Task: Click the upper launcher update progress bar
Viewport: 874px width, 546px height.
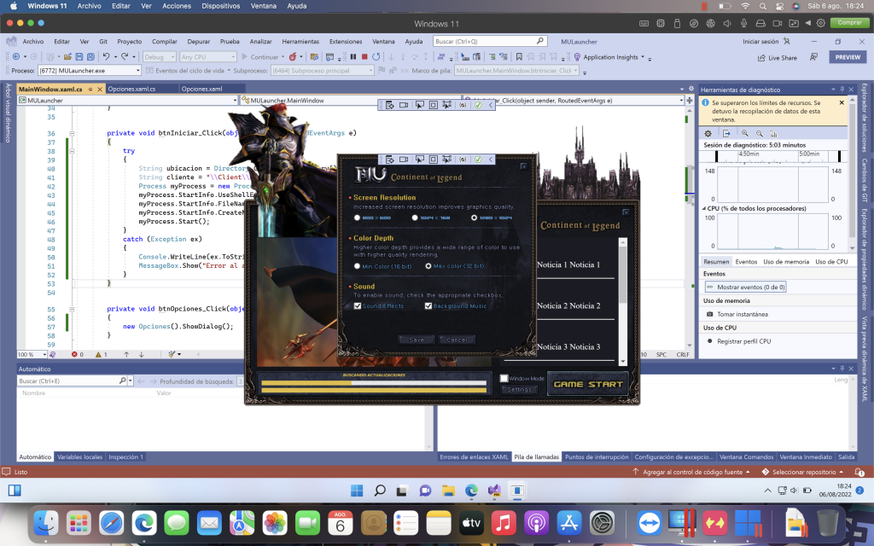Action: [x=374, y=383]
